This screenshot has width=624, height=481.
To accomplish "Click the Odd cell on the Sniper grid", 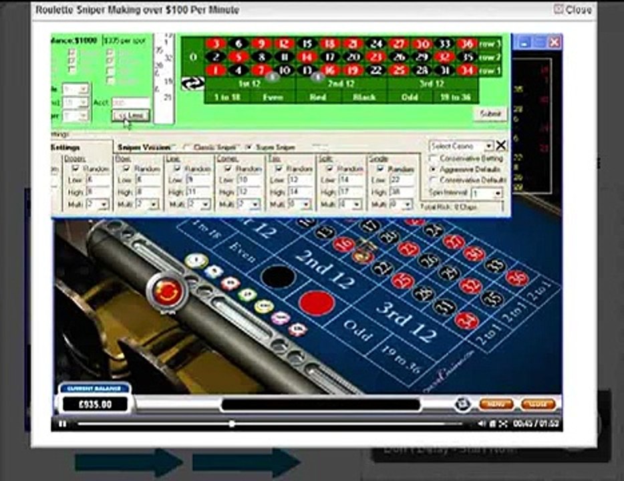I will click(410, 97).
